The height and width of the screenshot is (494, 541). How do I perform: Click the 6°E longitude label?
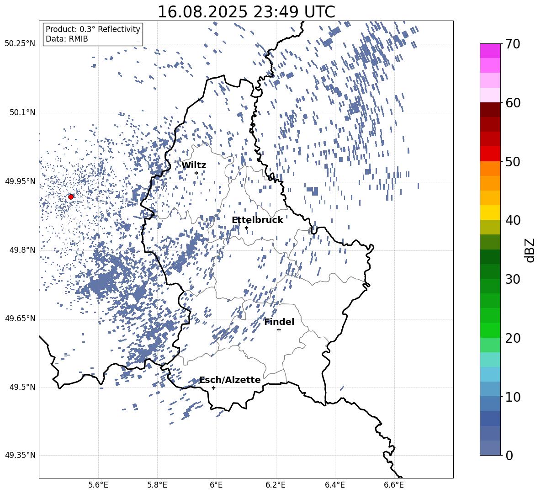coord(216,485)
